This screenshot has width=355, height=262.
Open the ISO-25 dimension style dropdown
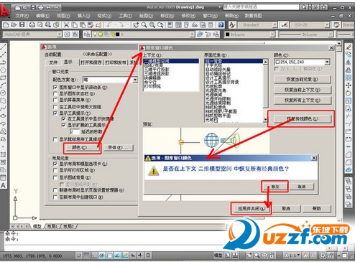tap(327, 25)
